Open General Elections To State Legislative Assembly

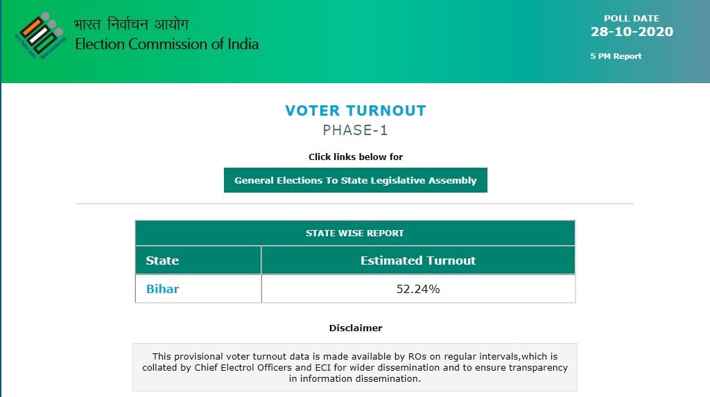355,180
